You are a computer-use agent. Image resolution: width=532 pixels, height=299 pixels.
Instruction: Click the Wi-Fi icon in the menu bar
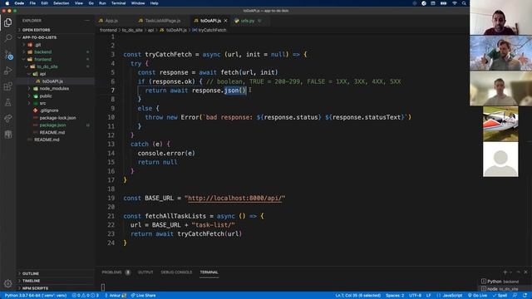point(455,3)
